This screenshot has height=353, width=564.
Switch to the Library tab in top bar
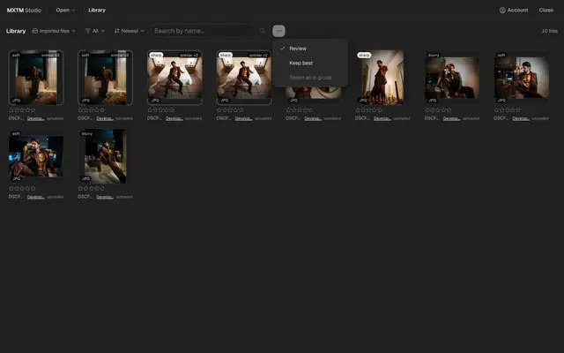(x=97, y=10)
